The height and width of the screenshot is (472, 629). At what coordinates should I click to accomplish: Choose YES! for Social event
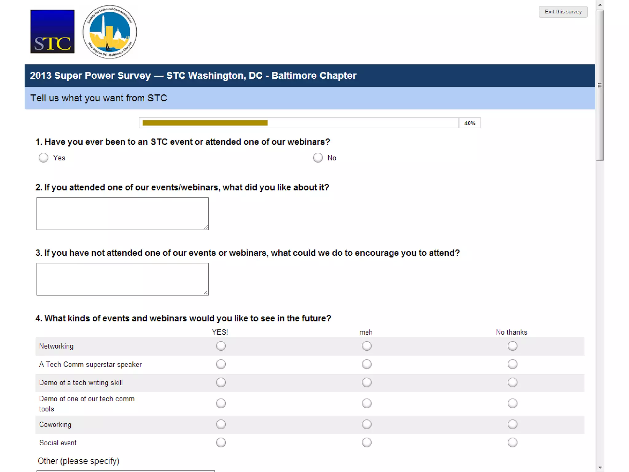click(x=221, y=442)
